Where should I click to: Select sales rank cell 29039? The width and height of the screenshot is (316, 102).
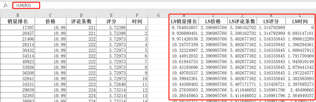[x=17, y=90]
